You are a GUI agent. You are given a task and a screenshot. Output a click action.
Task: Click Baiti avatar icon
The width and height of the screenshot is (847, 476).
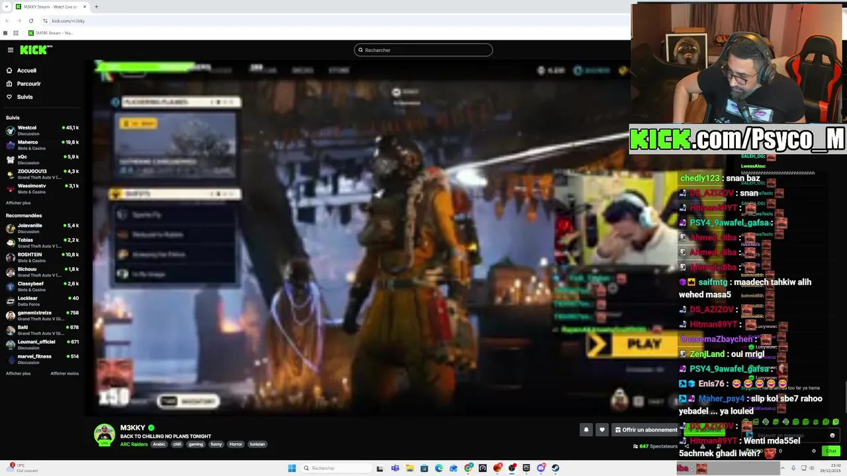[x=11, y=329]
